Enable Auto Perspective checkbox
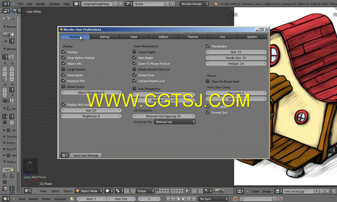The width and height of the screenshot is (337, 202). [134, 88]
